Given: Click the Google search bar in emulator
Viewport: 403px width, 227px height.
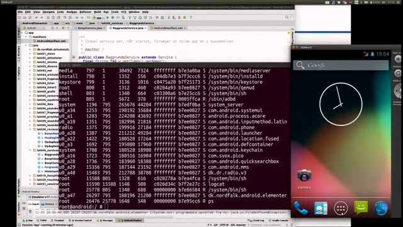Looking at the screenshot, I should pos(341,65).
